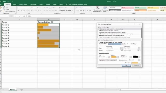Apply the Good cell style

click(x=140, y=8)
